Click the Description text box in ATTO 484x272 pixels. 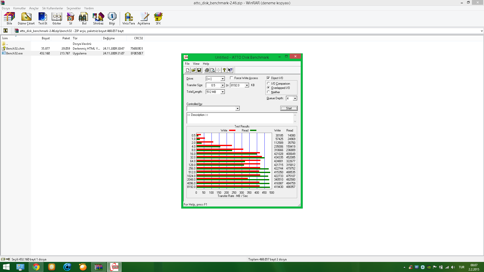240,118
